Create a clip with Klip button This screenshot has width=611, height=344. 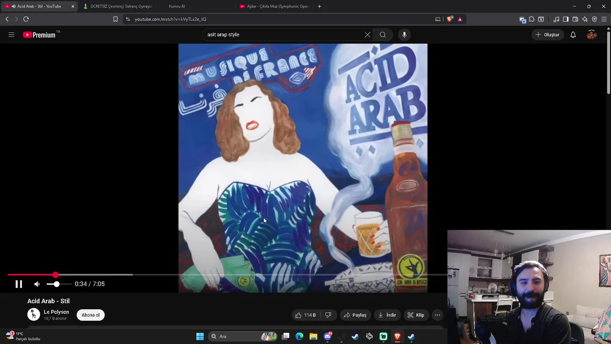click(x=415, y=315)
